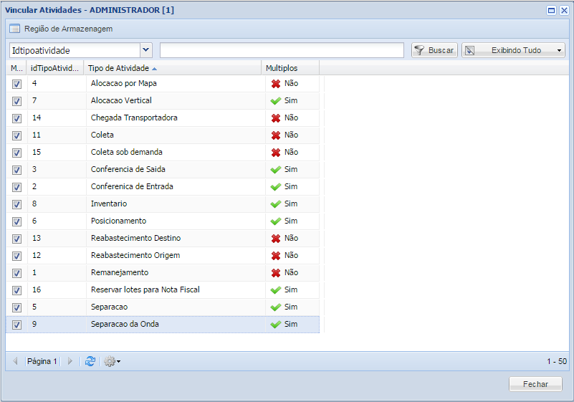Click the Multiplos column header
The image size is (574, 402).
click(x=282, y=68)
